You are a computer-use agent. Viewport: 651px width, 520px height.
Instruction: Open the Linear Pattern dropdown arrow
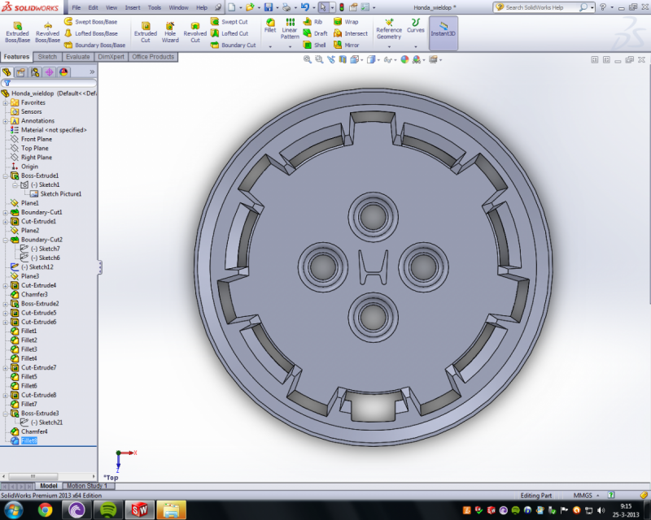click(x=290, y=46)
